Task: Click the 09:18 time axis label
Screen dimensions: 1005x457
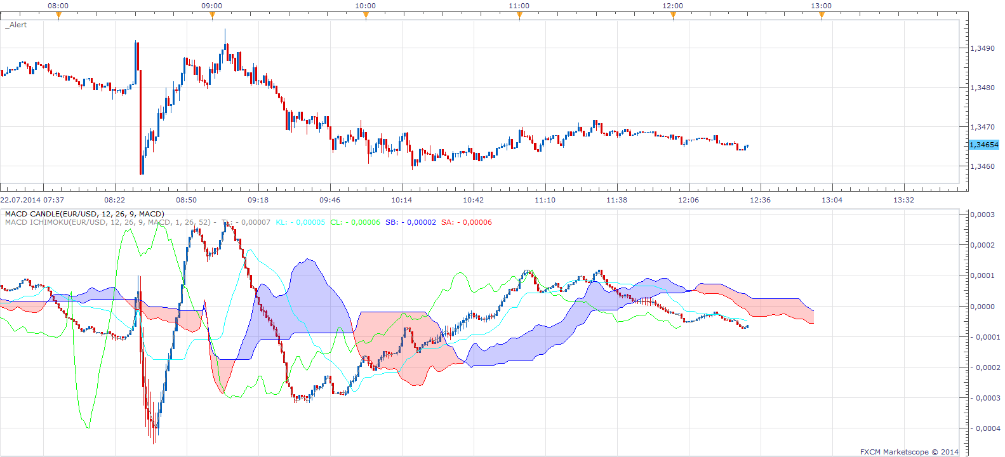Action: click(x=258, y=200)
